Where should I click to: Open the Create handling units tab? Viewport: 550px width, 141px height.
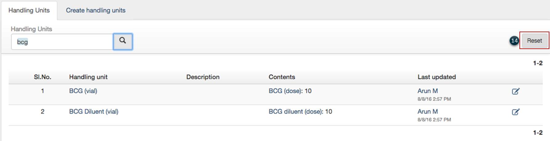(96, 10)
